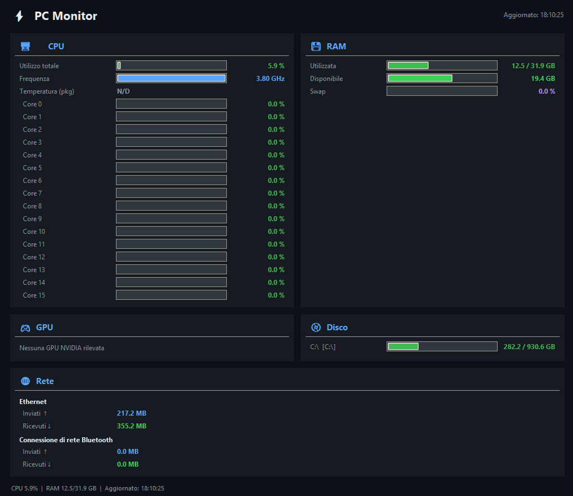Click the GPU gamepad icon
The width and height of the screenshot is (573, 496).
pos(25,328)
